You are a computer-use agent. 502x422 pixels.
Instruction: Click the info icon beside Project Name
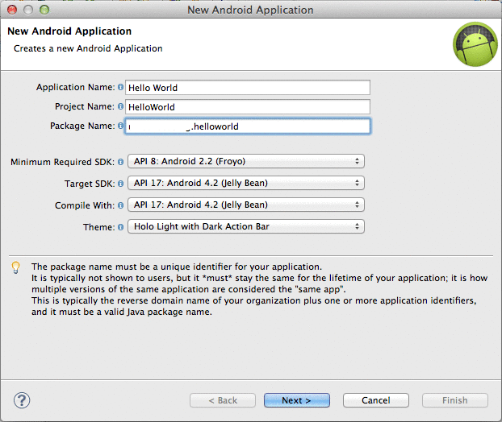(x=120, y=106)
